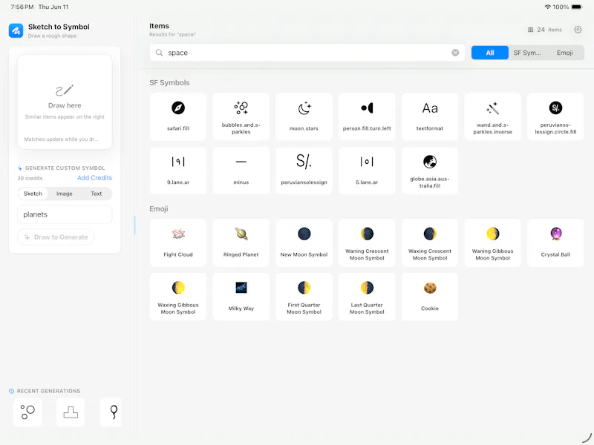This screenshot has height=445, width=594.
Task: Pick the Waxing Crescent Moon emoji
Action: coord(430,243)
